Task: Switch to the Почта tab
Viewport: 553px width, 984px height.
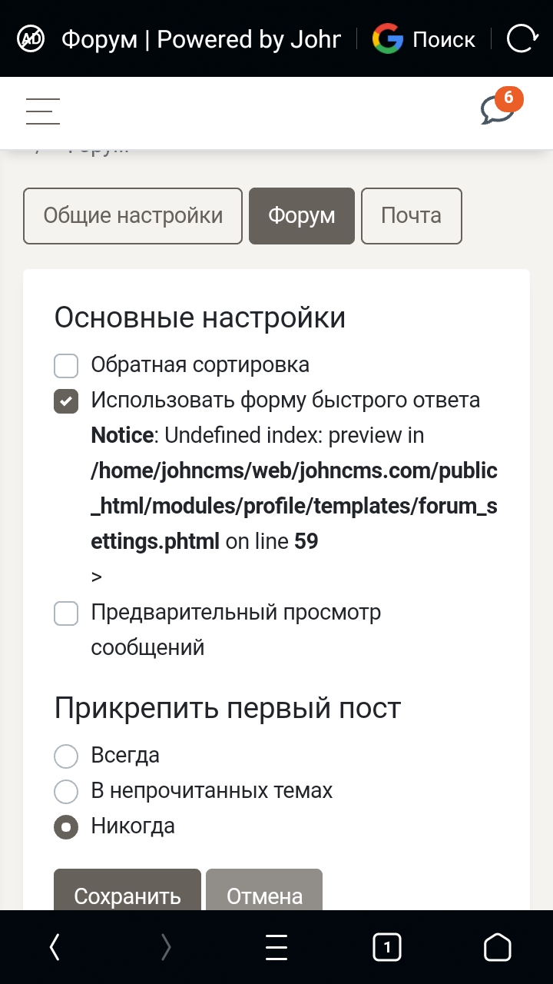Action: click(x=412, y=216)
